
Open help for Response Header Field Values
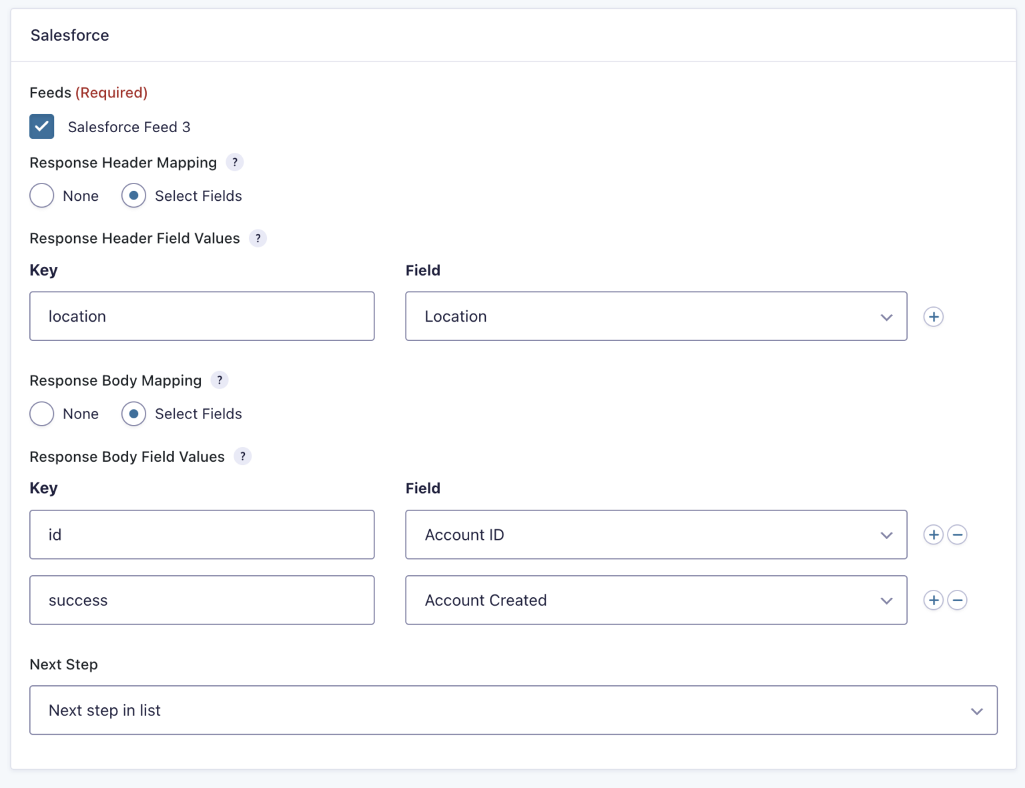pos(258,238)
